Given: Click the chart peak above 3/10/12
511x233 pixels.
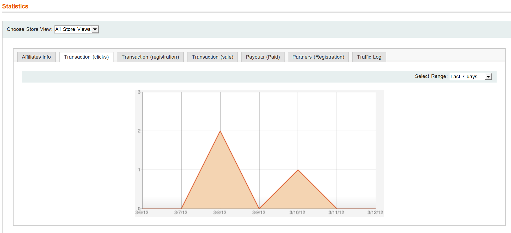Looking at the screenshot, I should (x=298, y=170).
